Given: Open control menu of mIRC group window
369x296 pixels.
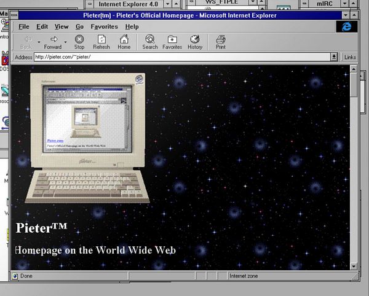Looking at the screenshot, I should pos(304,4).
